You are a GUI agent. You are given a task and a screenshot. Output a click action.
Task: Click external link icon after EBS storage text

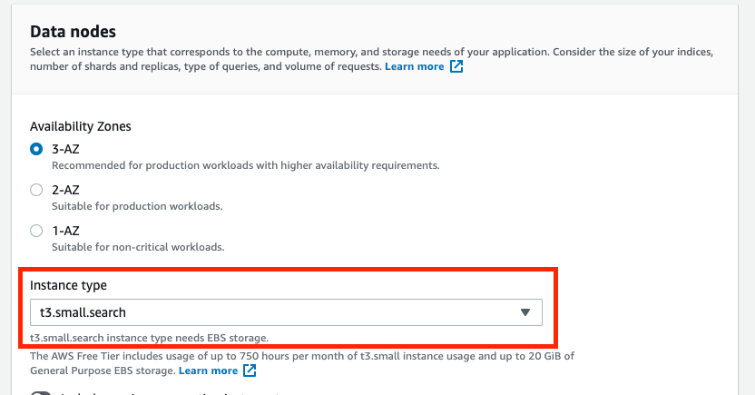pyautogui.click(x=250, y=370)
